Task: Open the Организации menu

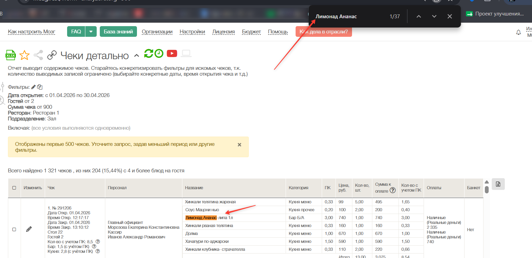Action: coord(157,32)
